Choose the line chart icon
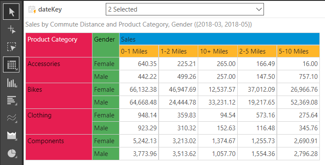The width and height of the screenshot is (325, 165). click(11, 118)
